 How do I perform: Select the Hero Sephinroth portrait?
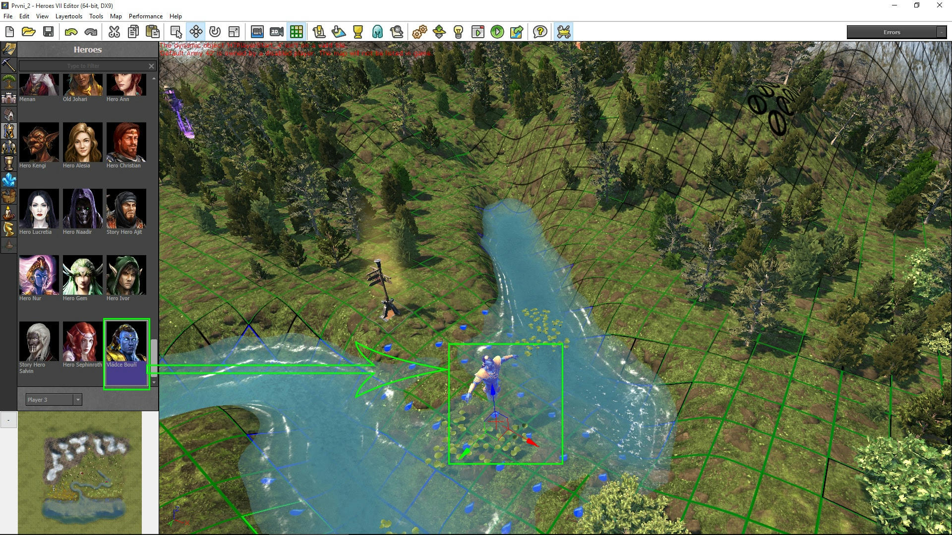[x=82, y=341]
